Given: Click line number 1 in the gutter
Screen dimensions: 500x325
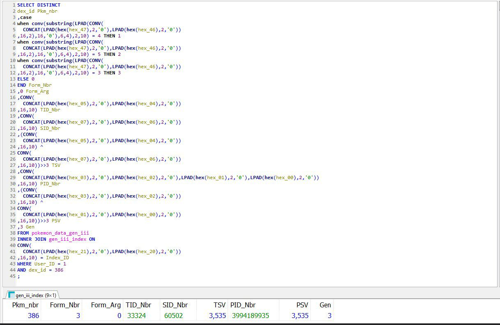Looking at the screenshot, I should point(14,5).
